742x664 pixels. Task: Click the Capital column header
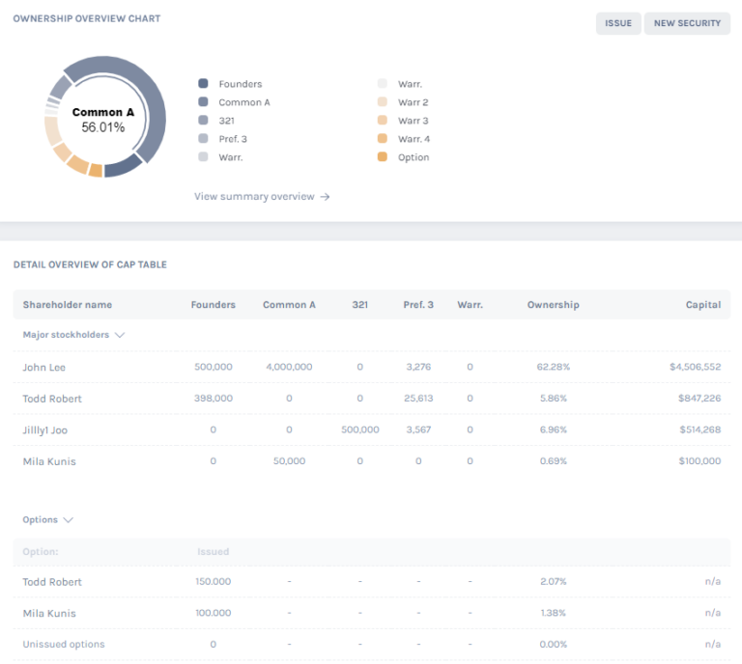(702, 305)
